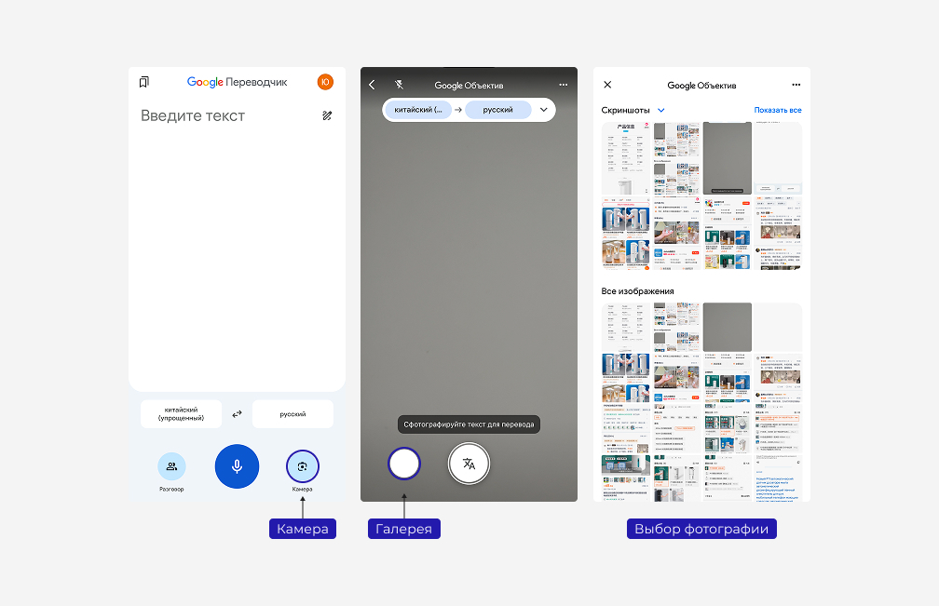Screen dimensions: 939x606
Task: Choose target language русский in Объектив
Action: pos(497,110)
